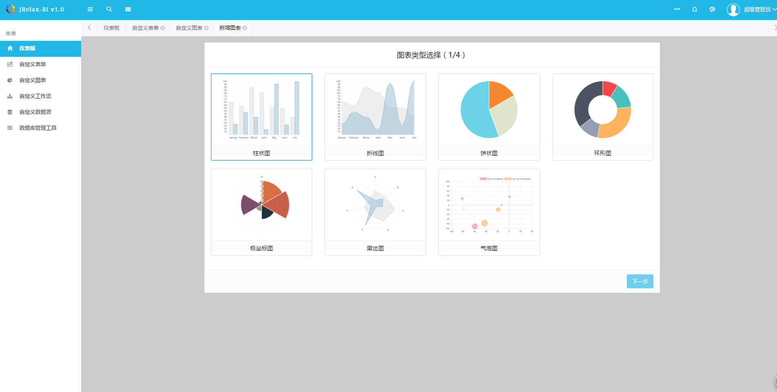Select the 折线图 line chart thumbnail
The width and height of the screenshot is (777, 392).
point(375,110)
